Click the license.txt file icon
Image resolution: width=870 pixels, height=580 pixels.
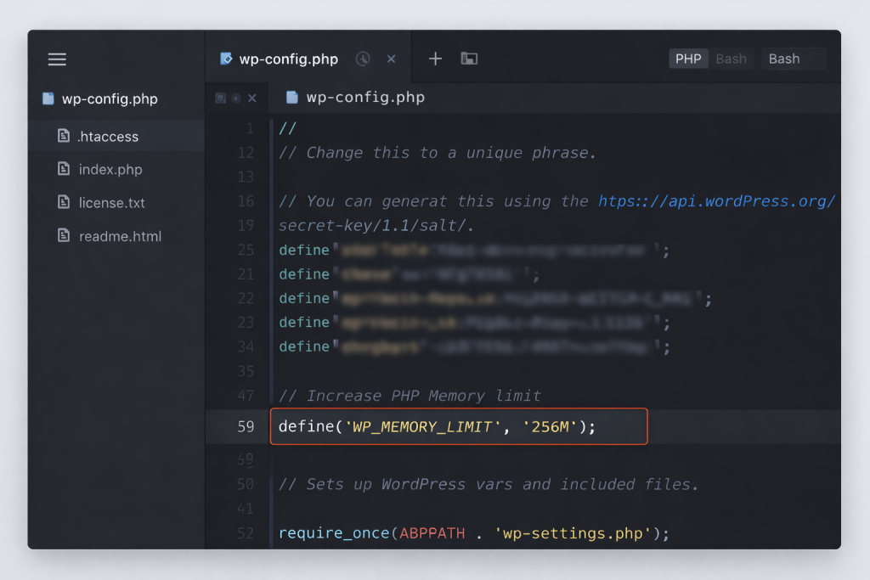tap(64, 202)
